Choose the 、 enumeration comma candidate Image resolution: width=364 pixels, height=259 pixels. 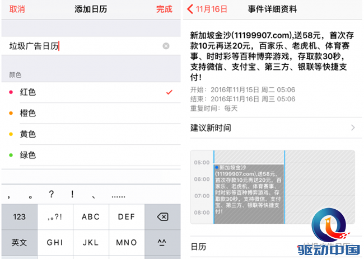[x=94, y=196]
